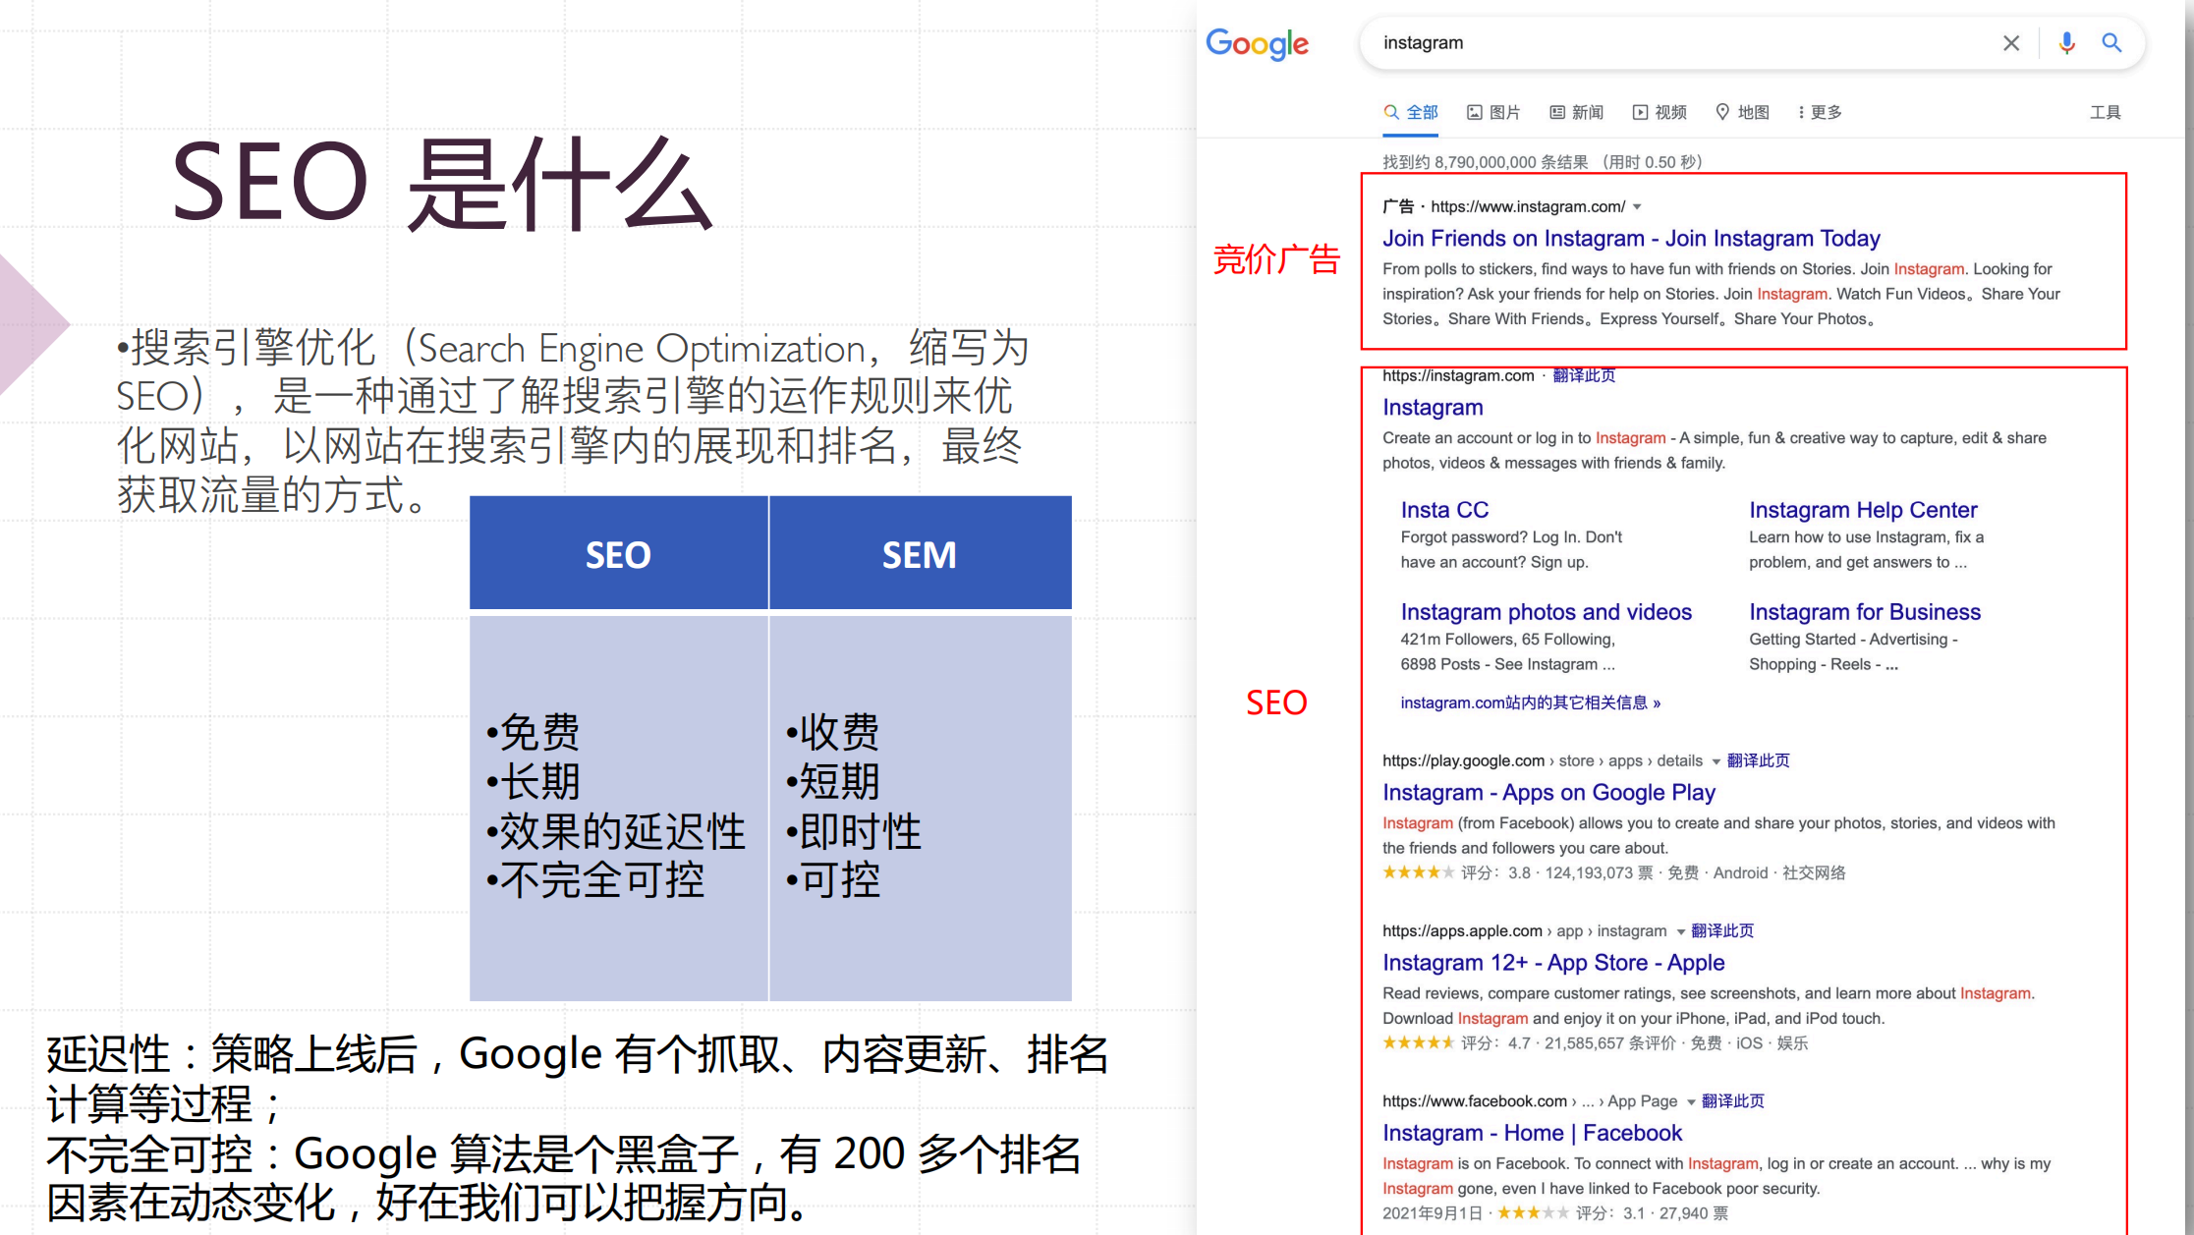The height and width of the screenshot is (1235, 2194).
Task: Click 翻译此页 beside https://instagram.com
Action: tap(1583, 375)
